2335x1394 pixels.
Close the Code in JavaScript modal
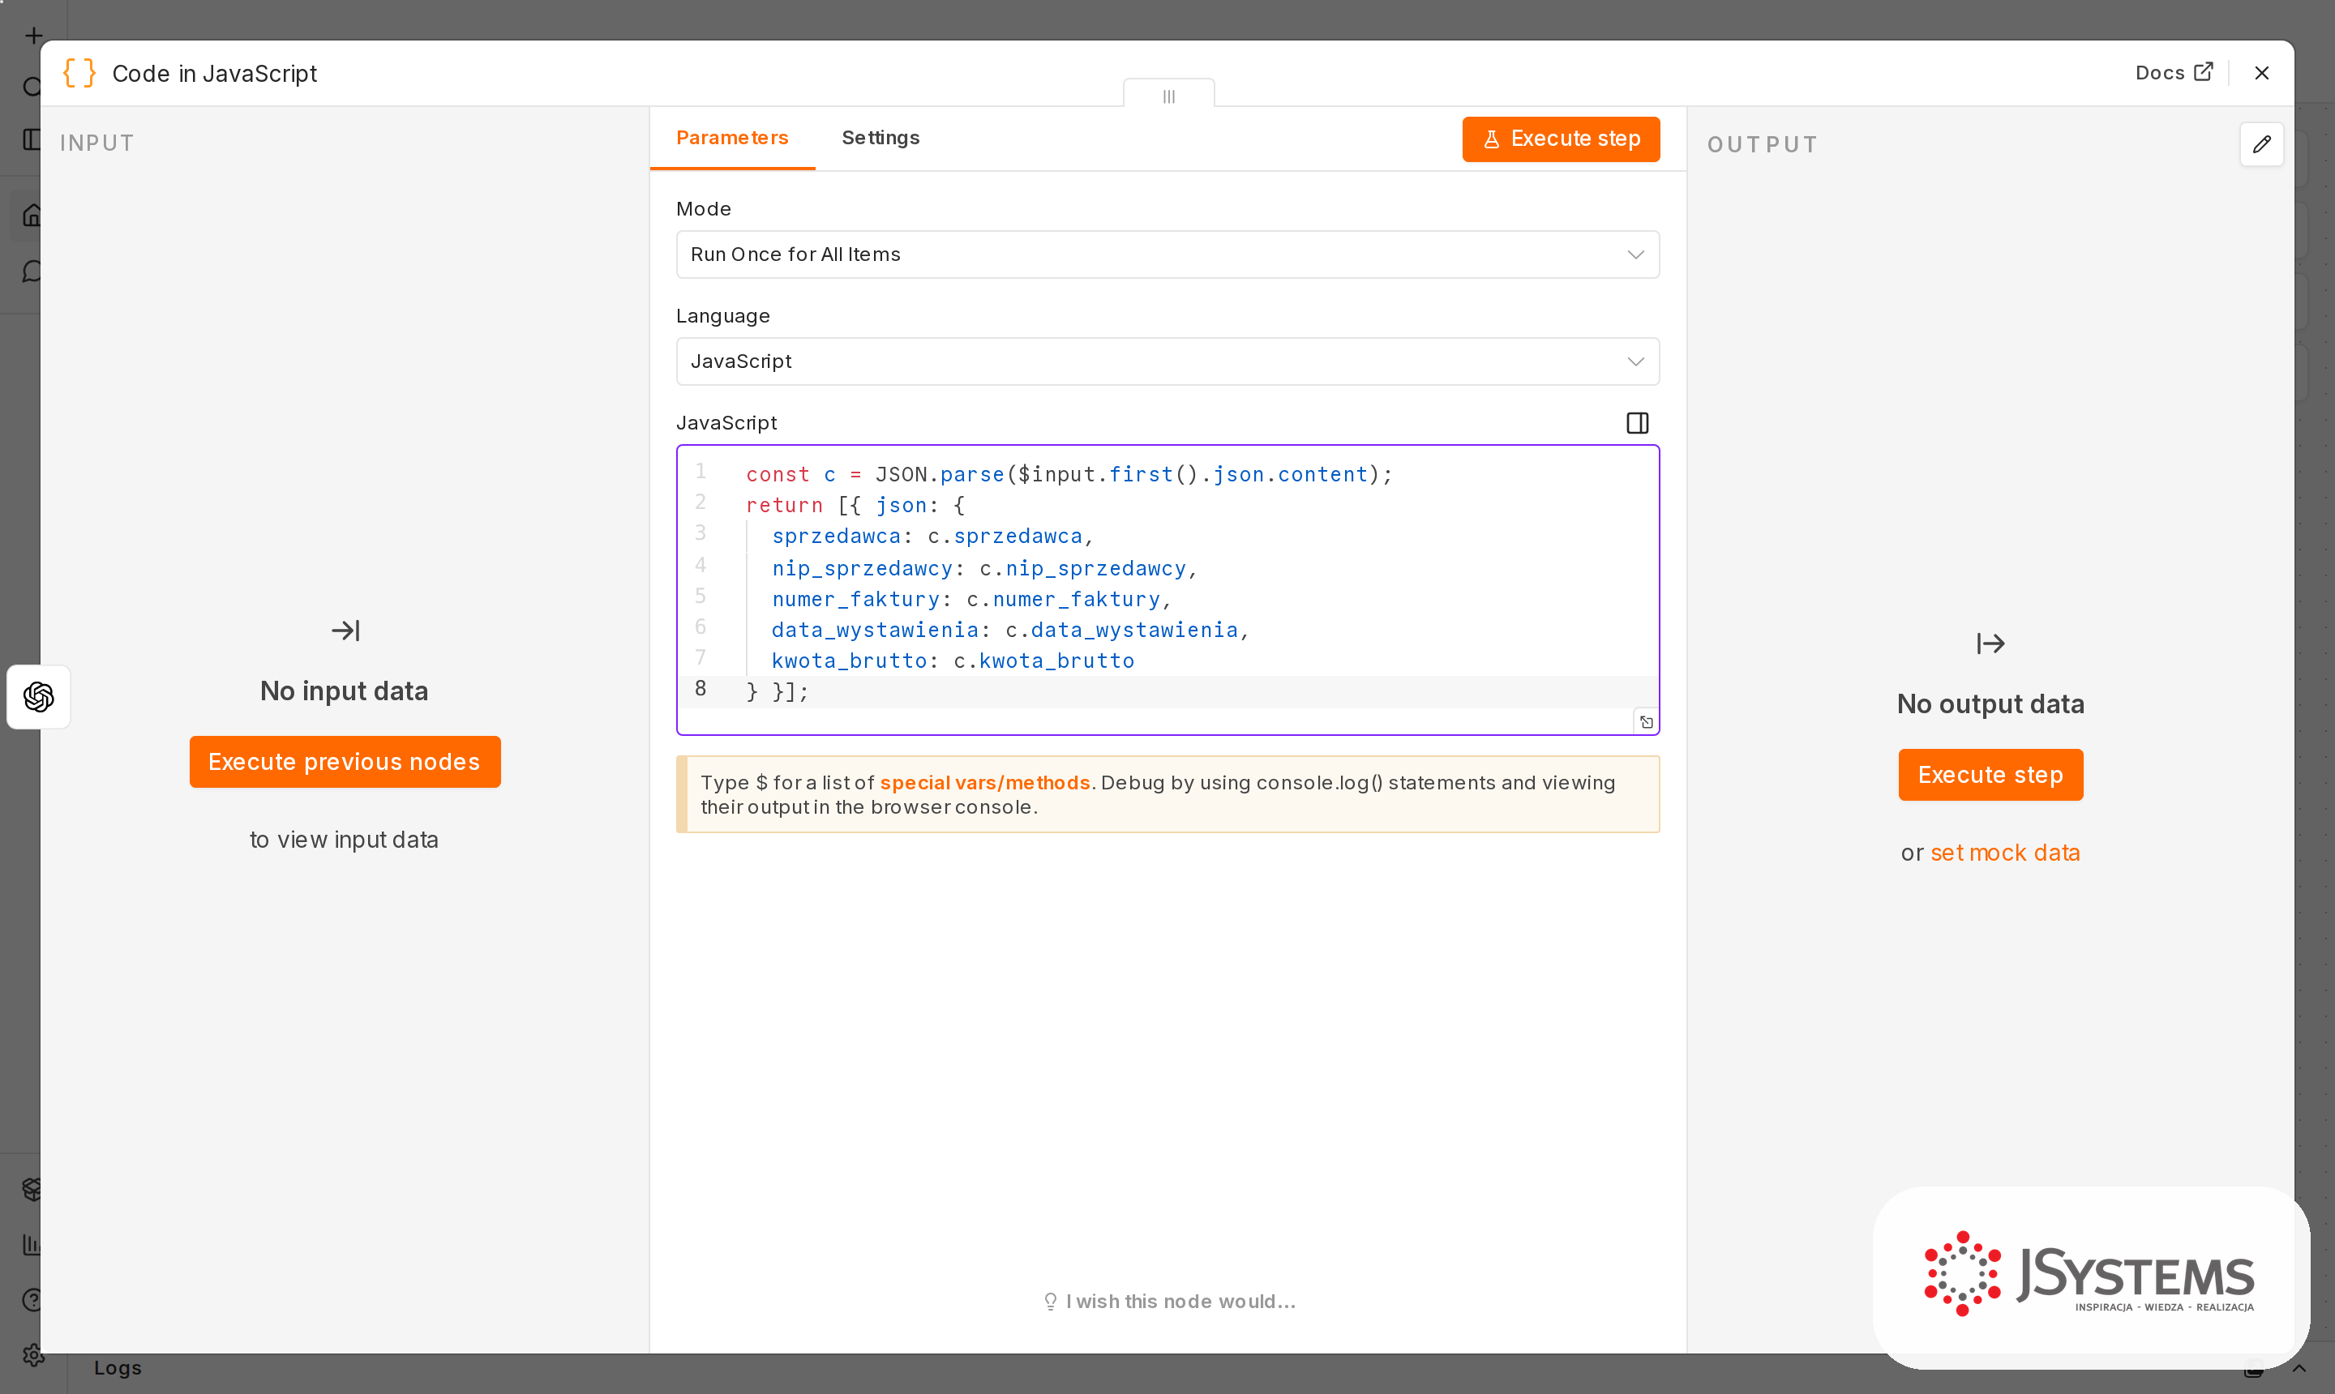pyautogui.click(x=2260, y=72)
